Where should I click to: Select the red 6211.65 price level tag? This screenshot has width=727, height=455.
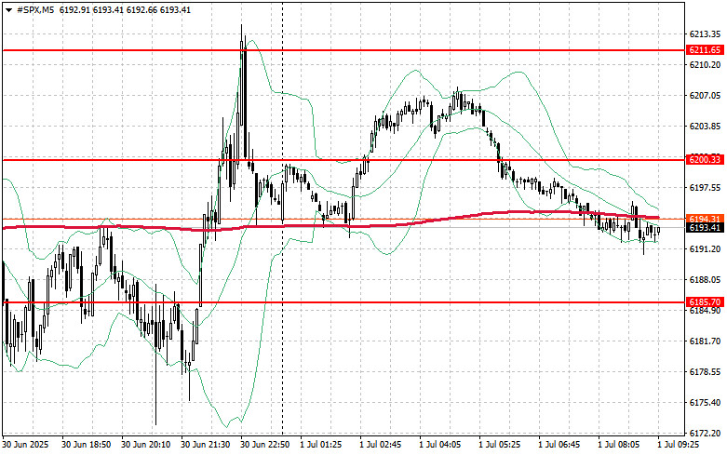[702, 49]
